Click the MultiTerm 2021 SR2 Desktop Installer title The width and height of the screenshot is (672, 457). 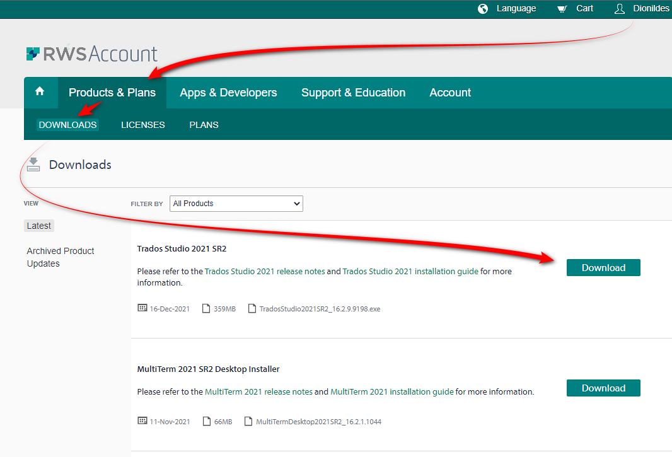pyautogui.click(x=208, y=369)
